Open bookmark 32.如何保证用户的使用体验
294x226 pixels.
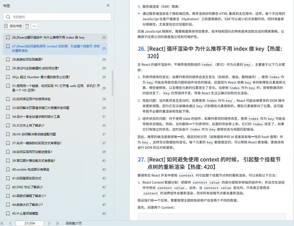(55, 99)
